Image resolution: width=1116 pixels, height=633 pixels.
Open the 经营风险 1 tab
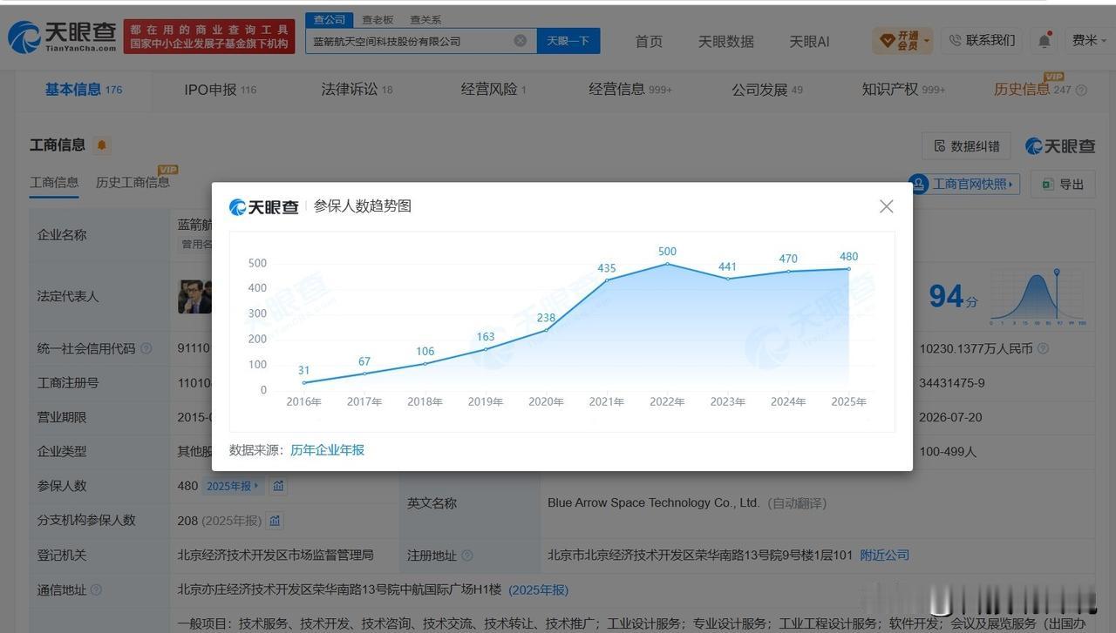(493, 90)
